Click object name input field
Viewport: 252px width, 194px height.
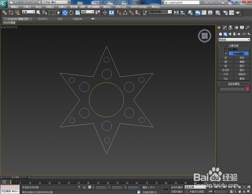point(232,89)
